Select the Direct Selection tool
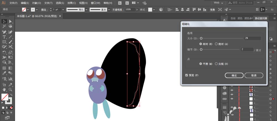The image size is (277, 121). point(11,22)
